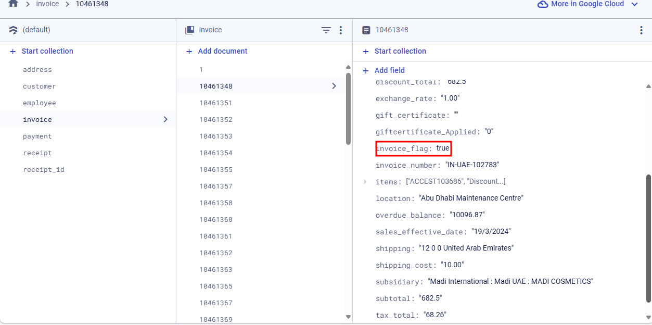The height and width of the screenshot is (325, 652).
Task: Click chevron next to document 10461348
Action: pos(334,86)
